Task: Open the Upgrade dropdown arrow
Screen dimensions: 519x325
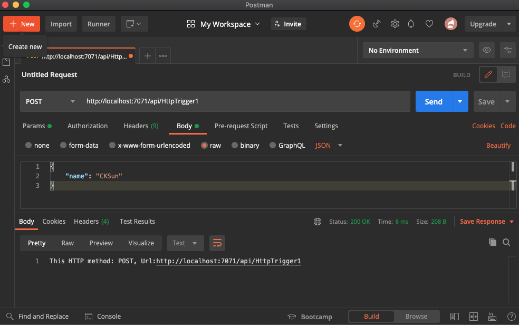Action: pyautogui.click(x=509, y=24)
